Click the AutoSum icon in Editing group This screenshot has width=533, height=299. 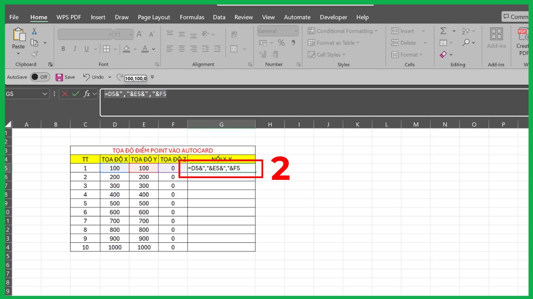pos(442,31)
